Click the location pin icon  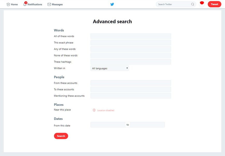(94, 110)
